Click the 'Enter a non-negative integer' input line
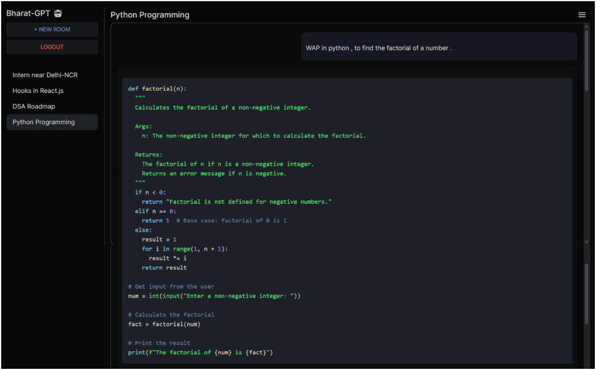This screenshot has width=596, height=370. click(x=214, y=296)
